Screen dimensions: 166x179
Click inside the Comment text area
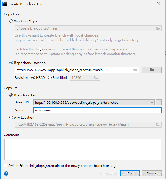pyautogui.click(x=83, y=149)
